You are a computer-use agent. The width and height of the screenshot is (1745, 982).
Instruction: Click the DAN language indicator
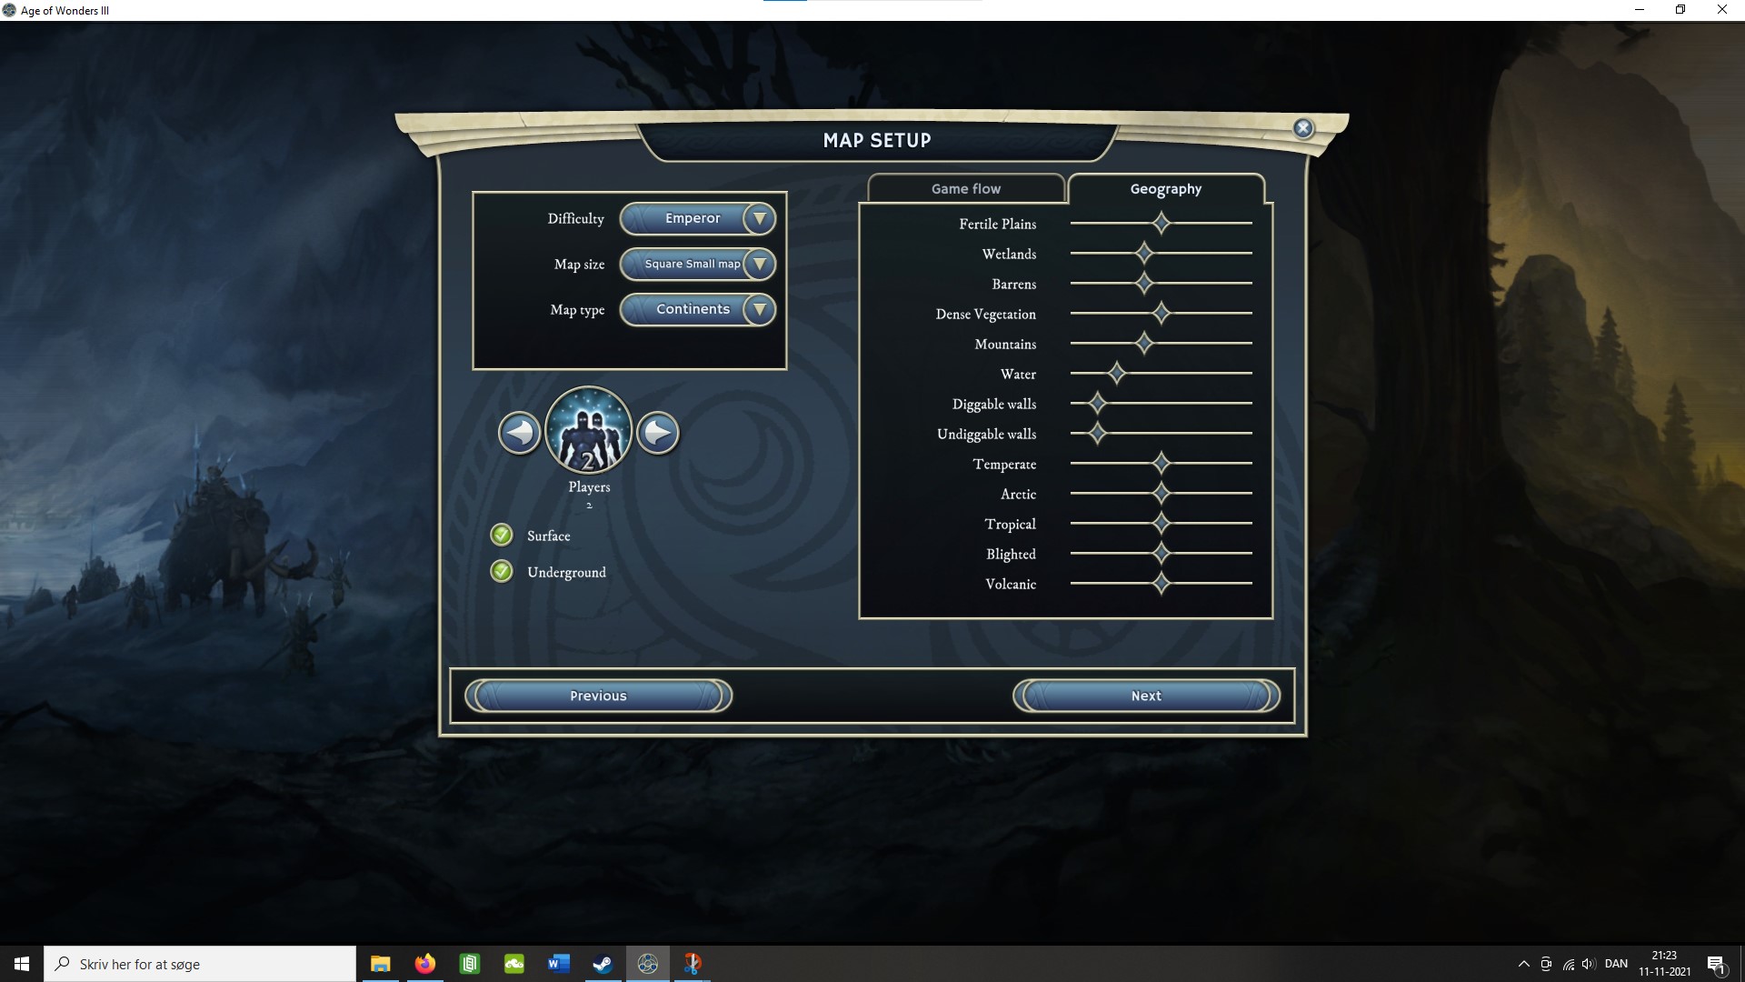click(1616, 964)
